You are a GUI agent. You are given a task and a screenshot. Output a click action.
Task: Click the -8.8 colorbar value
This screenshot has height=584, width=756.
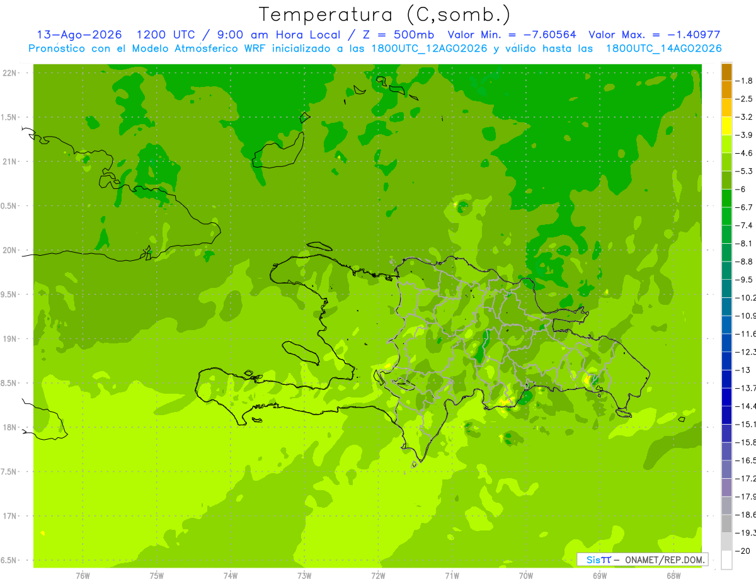coord(745,261)
